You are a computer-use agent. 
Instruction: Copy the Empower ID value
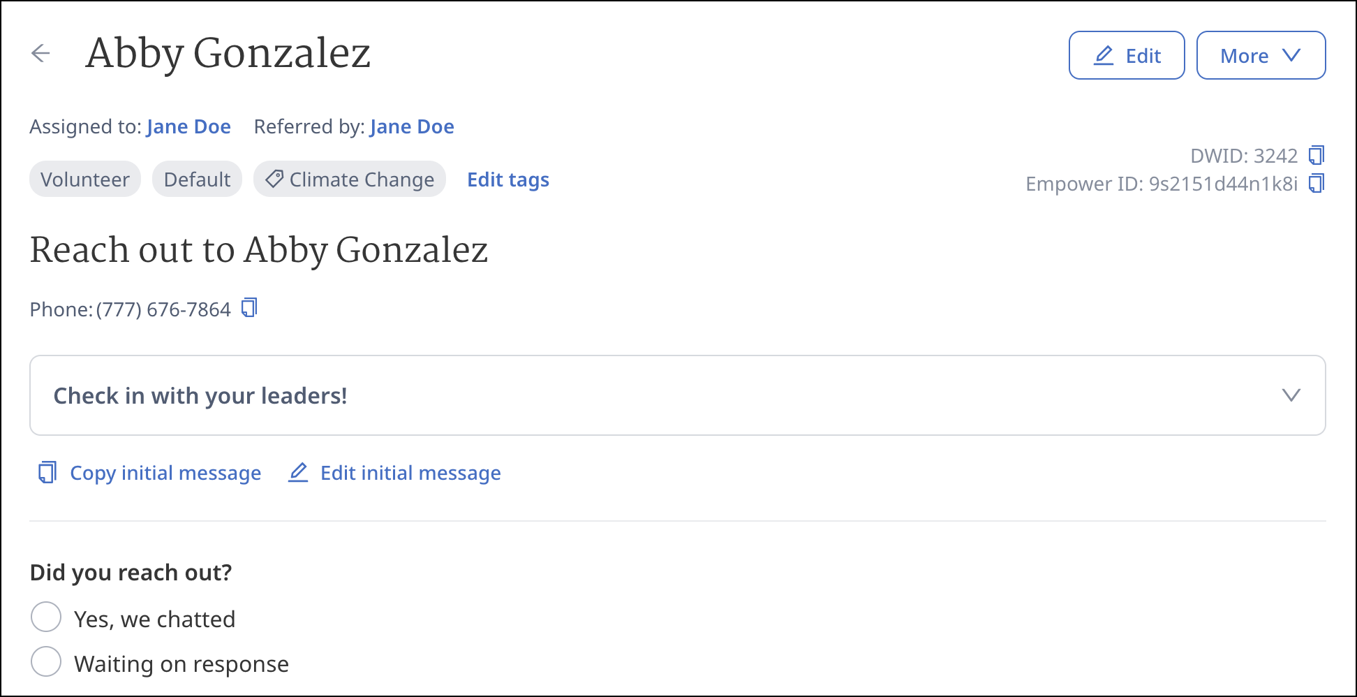(x=1317, y=184)
